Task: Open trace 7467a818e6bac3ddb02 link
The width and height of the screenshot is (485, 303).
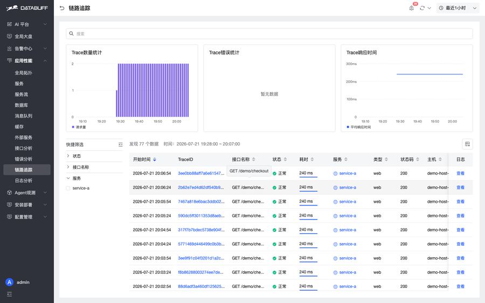Action: (x=201, y=202)
